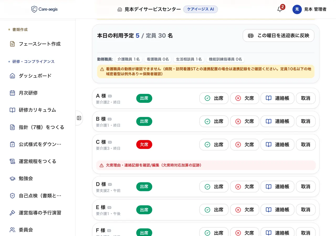The width and height of the screenshot is (336, 236).
Task: Click 取消 for D 様
Action: 306,187
